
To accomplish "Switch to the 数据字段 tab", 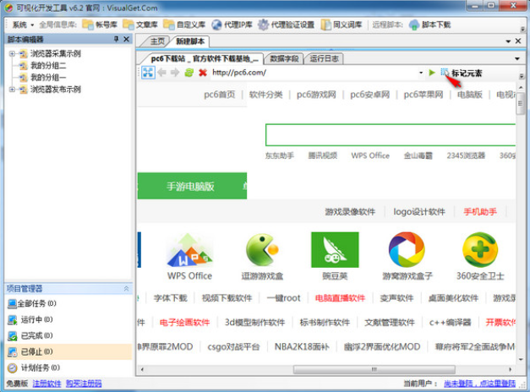I will [284, 58].
